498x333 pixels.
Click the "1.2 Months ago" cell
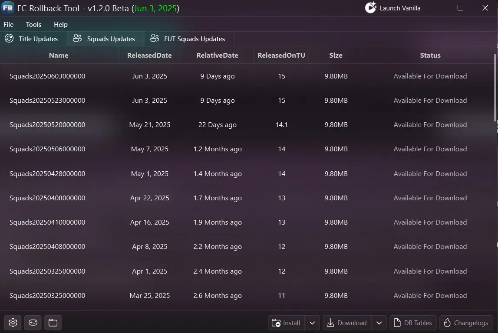coord(218,149)
